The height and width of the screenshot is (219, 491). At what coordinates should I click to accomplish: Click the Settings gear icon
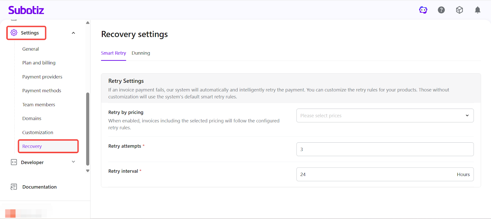pyautogui.click(x=14, y=33)
